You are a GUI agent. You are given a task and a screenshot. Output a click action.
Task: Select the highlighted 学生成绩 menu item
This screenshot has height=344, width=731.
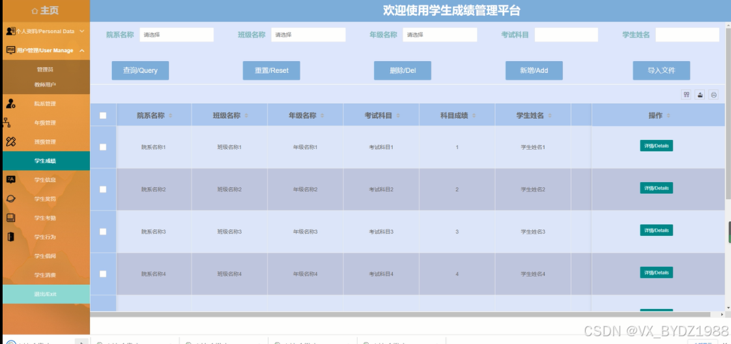point(45,161)
